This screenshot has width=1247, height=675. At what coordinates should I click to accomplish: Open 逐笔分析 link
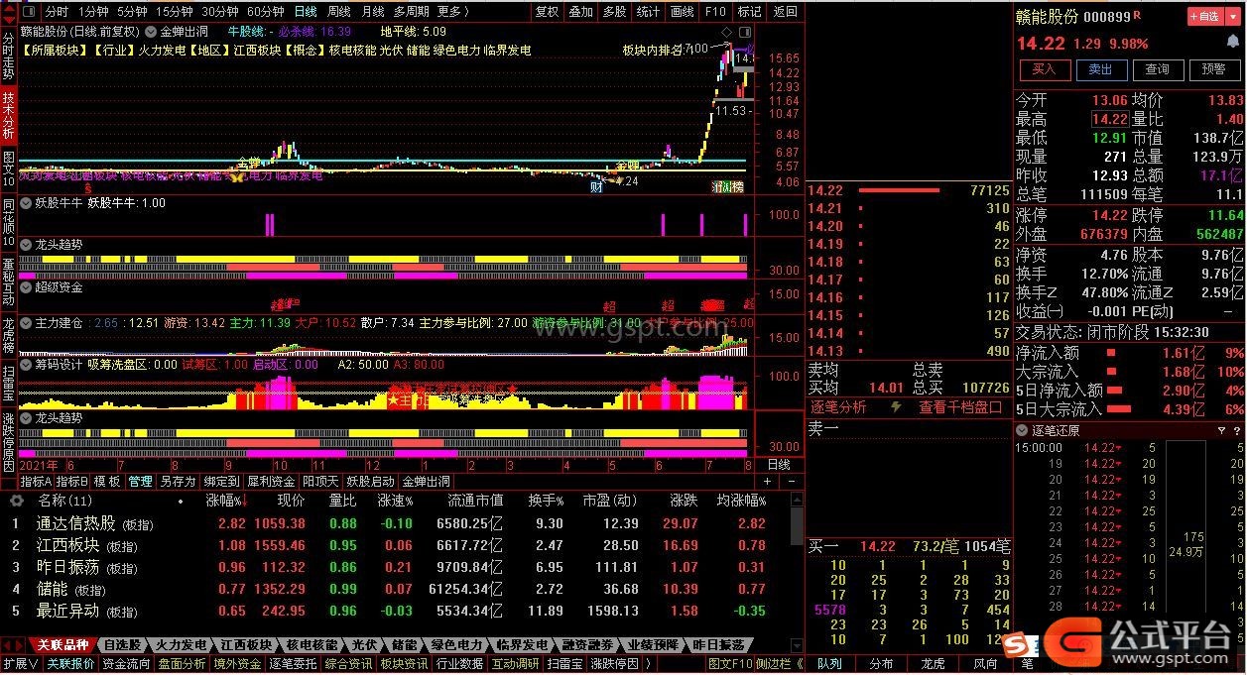point(839,407)
